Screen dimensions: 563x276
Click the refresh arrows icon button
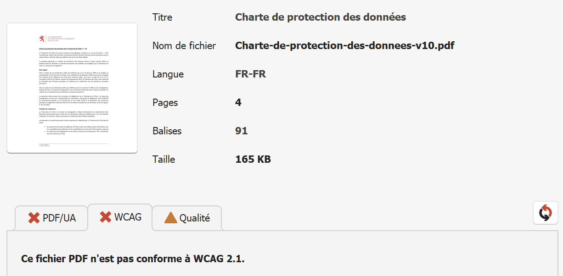(546, 213)
